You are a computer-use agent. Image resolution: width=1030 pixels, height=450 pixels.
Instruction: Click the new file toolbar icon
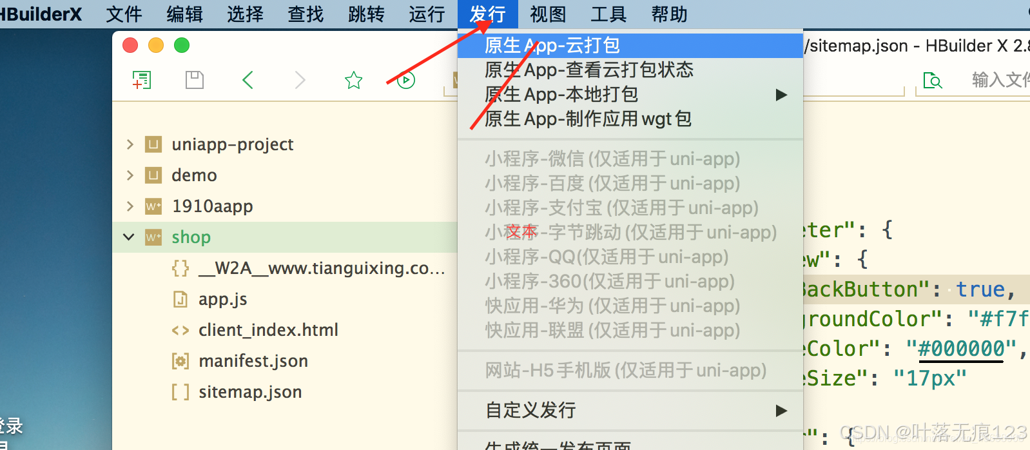141,80
